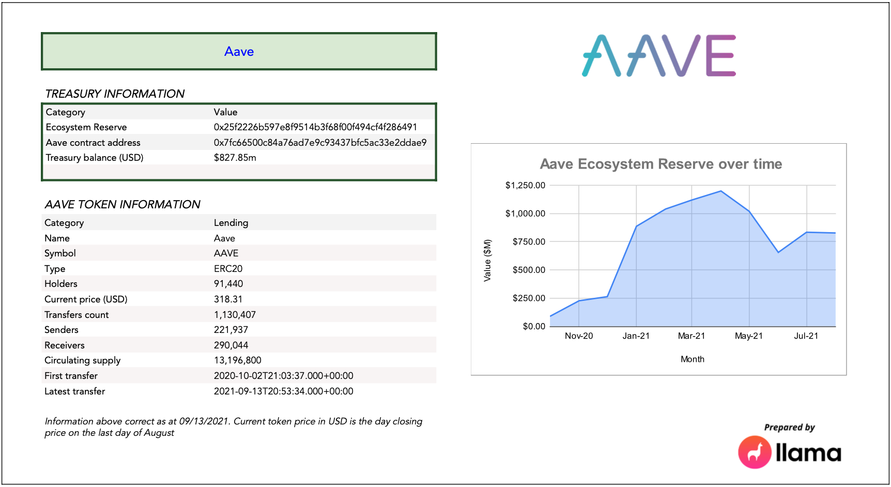Click the holders count 91,440
The width and height of the screenshot is (891, 487).
[x=228, y=284]
